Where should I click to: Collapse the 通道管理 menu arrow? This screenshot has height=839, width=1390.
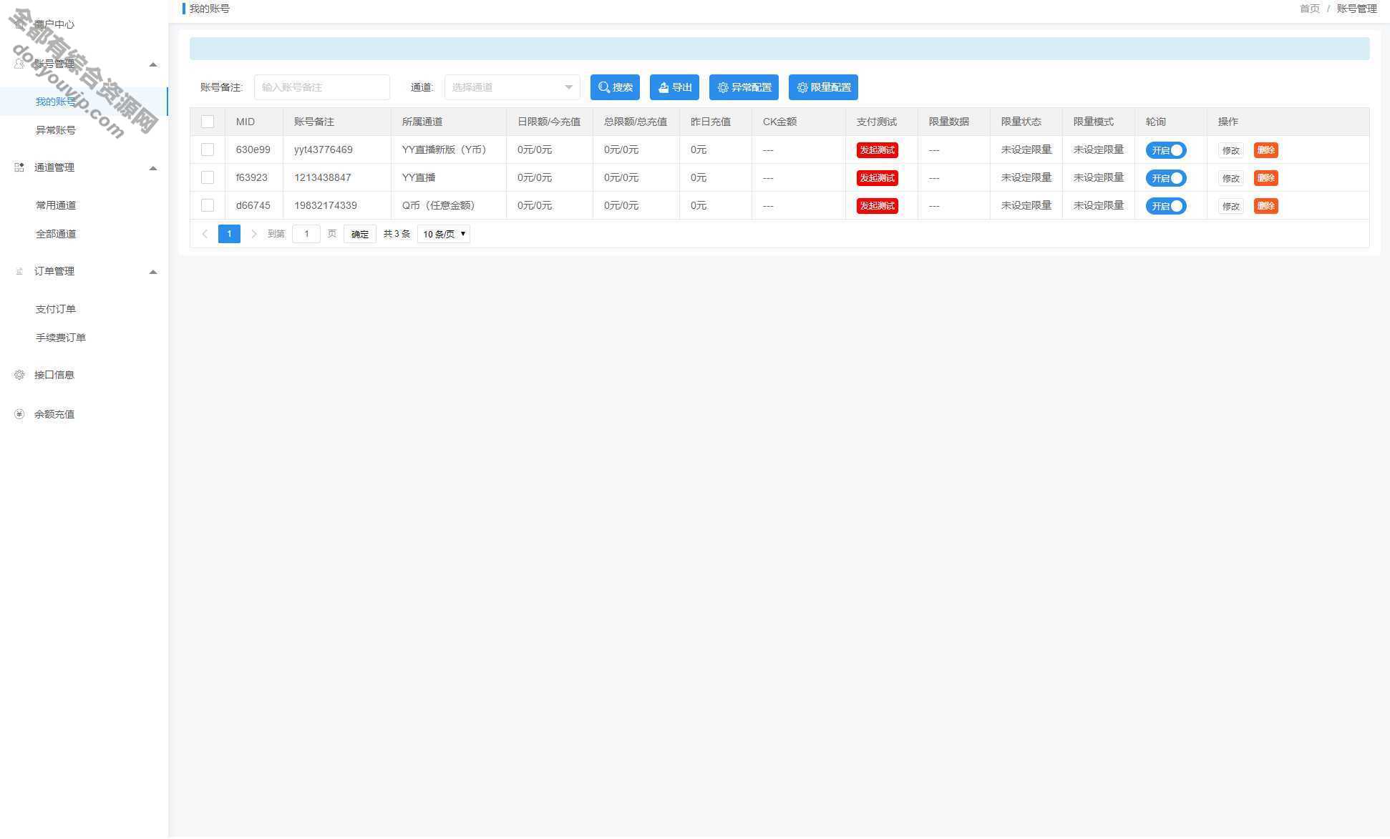152,168
